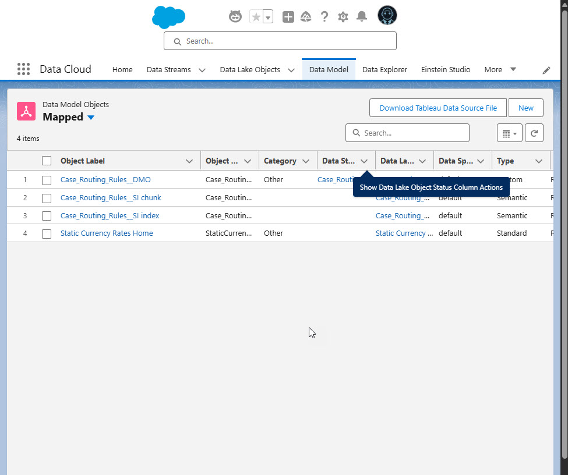Expand the More navigation menu
The image size is (568, 475).
coord(500,69)
